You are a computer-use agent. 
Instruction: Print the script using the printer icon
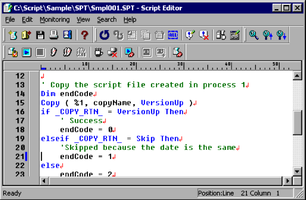54,35
